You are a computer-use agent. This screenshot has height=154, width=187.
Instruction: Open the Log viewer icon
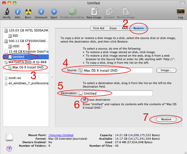pyautogui.click(x=180, y=12)
